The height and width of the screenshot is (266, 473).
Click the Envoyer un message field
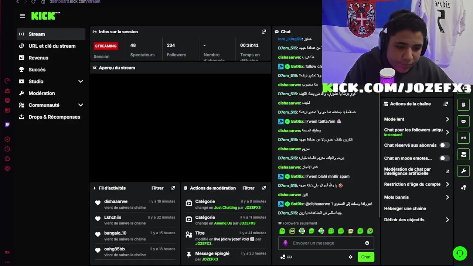(x=326, y=243)
